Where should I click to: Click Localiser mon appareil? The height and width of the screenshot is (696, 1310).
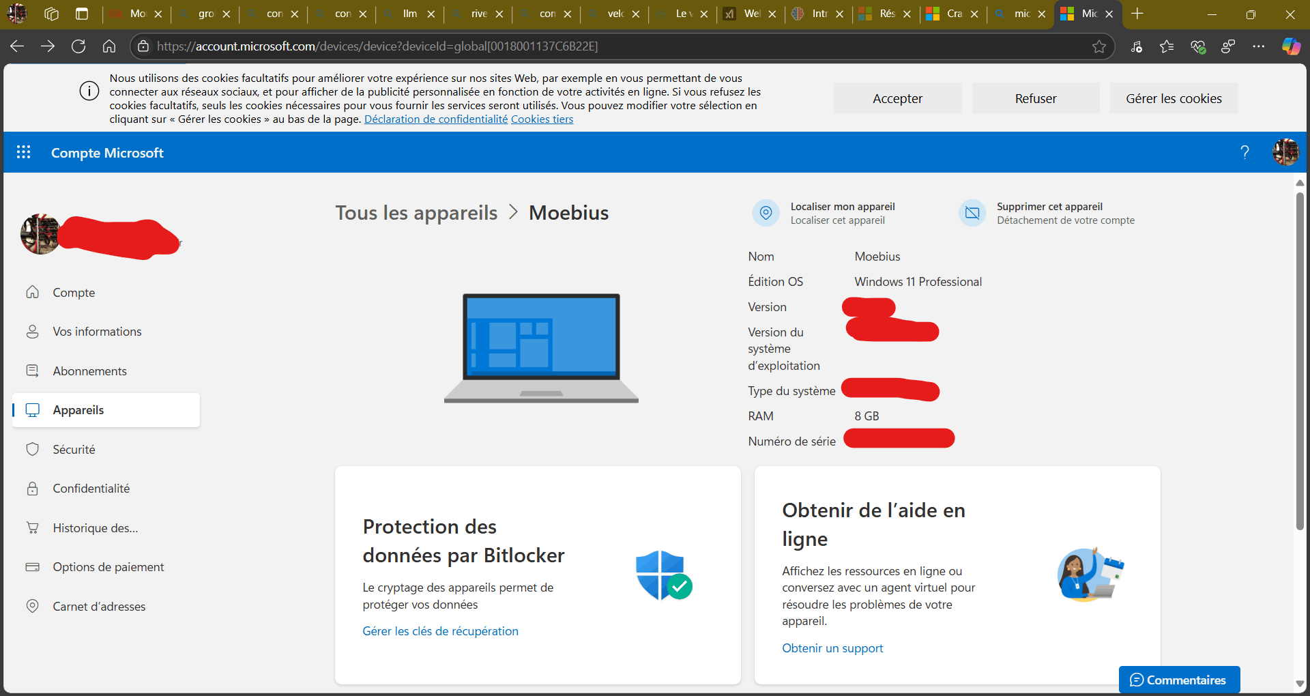[x=843, y=207]
